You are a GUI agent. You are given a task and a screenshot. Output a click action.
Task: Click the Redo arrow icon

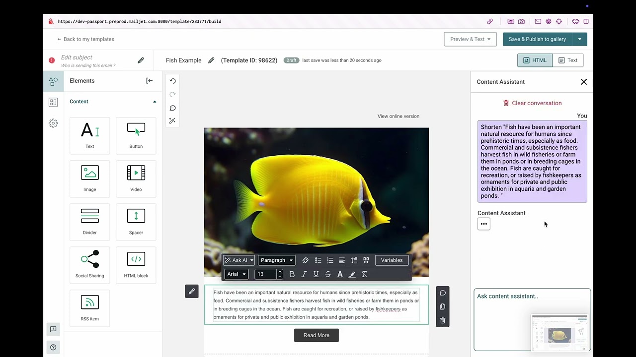pos(172,94)
